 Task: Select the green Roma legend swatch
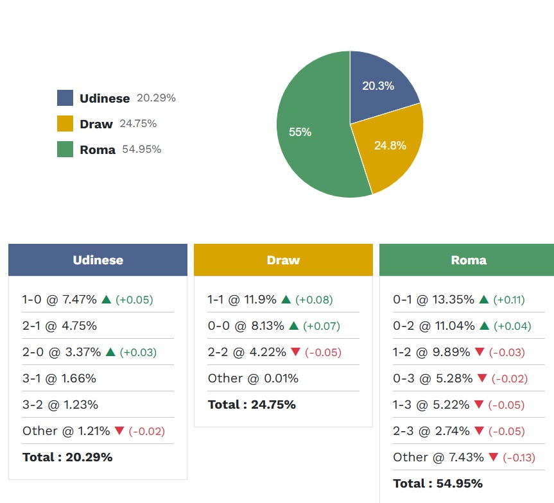(65, 149)
